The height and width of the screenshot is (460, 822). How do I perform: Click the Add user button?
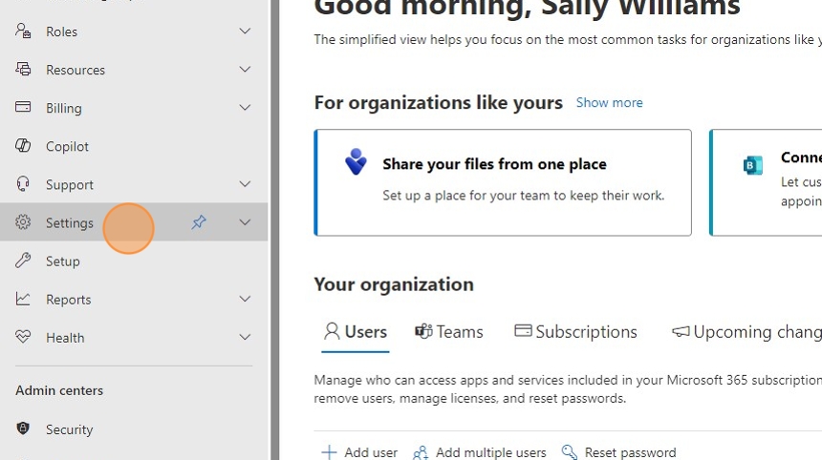(359, 452)
